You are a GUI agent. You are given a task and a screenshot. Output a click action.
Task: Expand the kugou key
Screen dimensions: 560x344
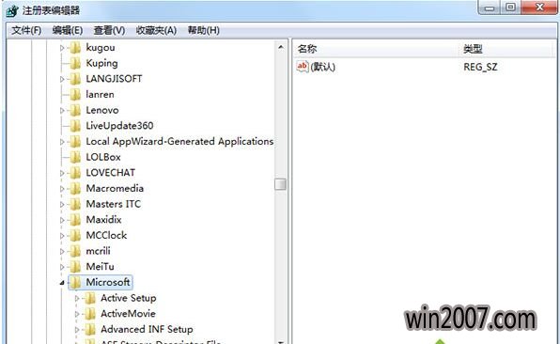(x=62, y=48)
